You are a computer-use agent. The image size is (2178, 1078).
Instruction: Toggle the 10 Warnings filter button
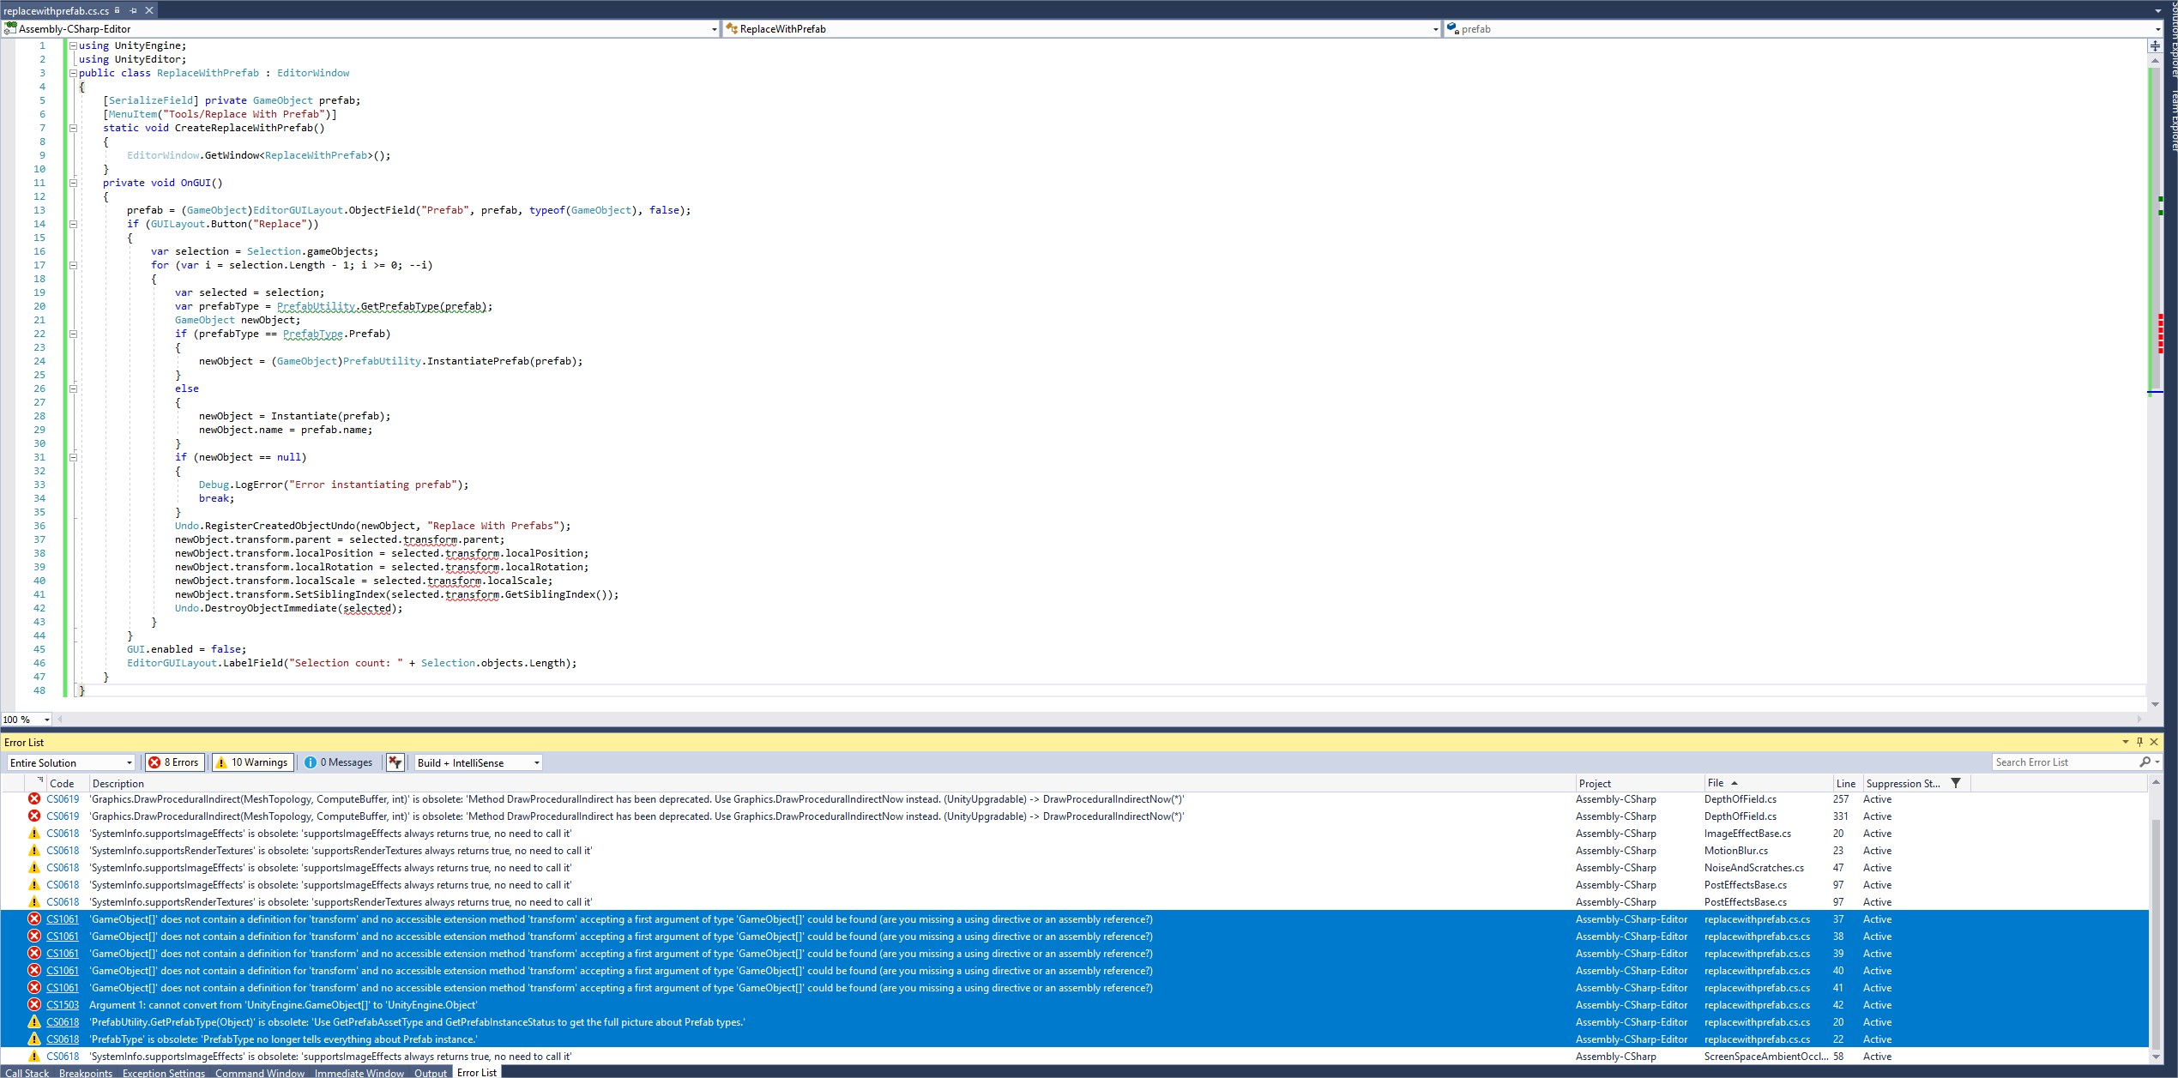pyautogui.click(x=252, y=762)
